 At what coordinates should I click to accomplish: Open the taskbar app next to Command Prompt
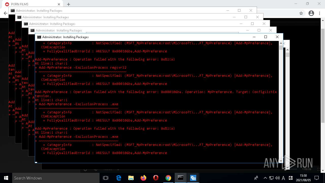(193, 178)
